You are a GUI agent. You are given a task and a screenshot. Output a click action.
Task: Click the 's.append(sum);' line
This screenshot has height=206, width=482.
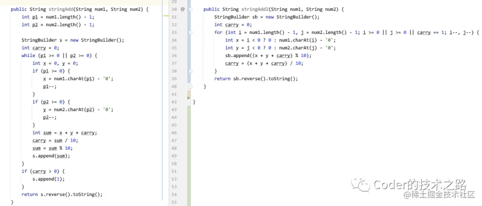(51, 156)
